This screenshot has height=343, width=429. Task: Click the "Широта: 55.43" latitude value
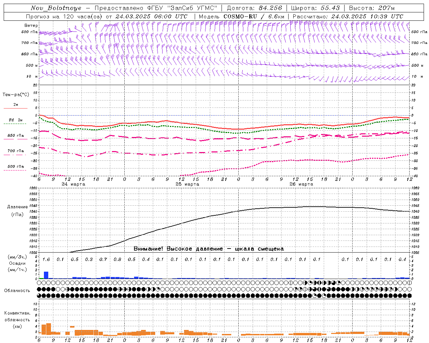[x=315, y=8]
